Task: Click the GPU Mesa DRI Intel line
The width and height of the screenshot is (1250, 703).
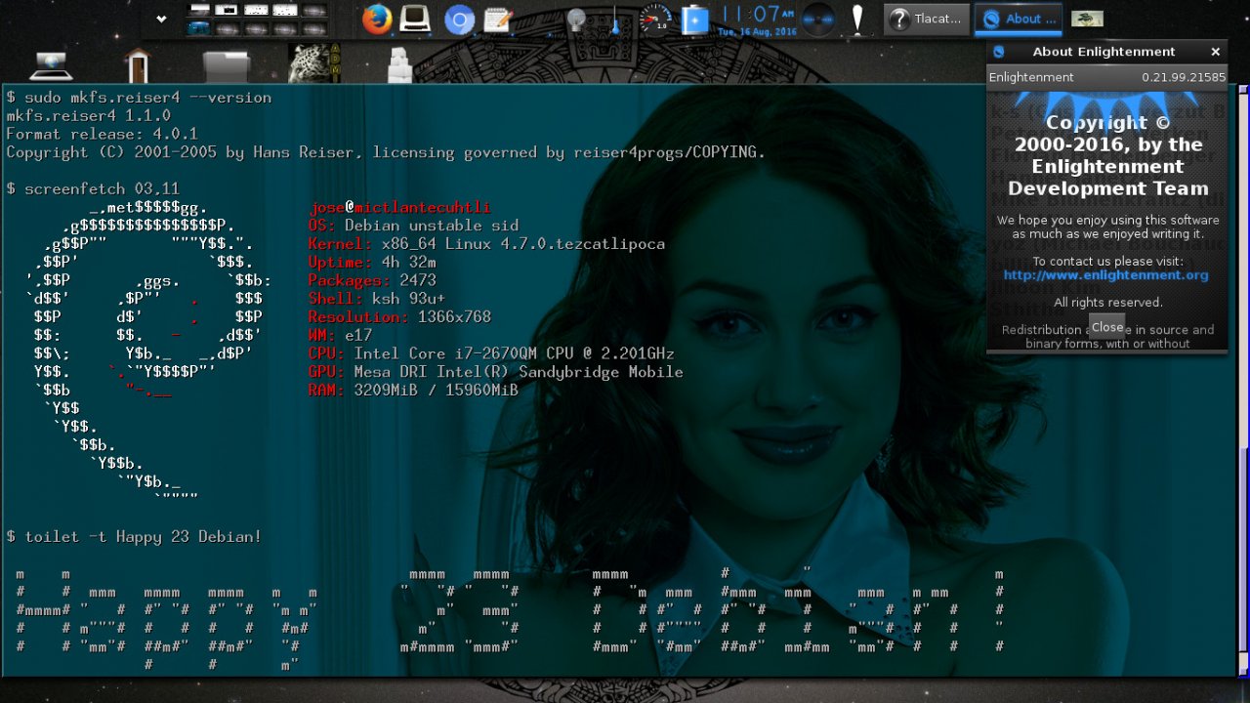Action: coord(496,372)
